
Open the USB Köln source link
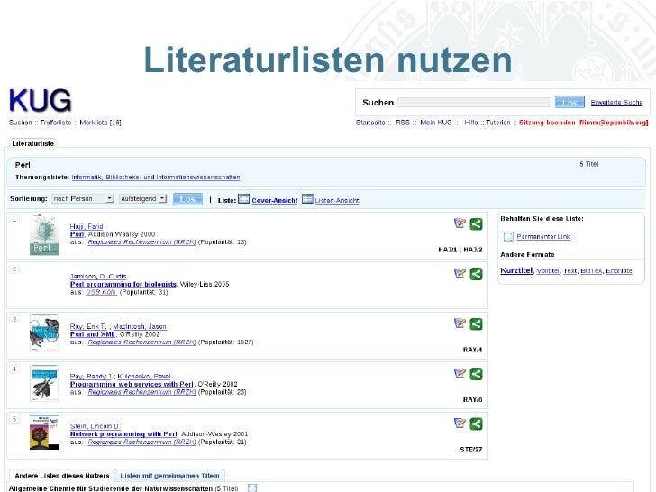coord(101,292)
